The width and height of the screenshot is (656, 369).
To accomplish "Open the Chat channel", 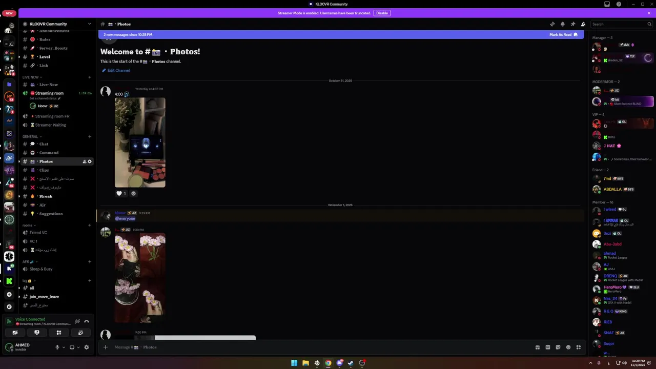I will [x=57, y=144].
